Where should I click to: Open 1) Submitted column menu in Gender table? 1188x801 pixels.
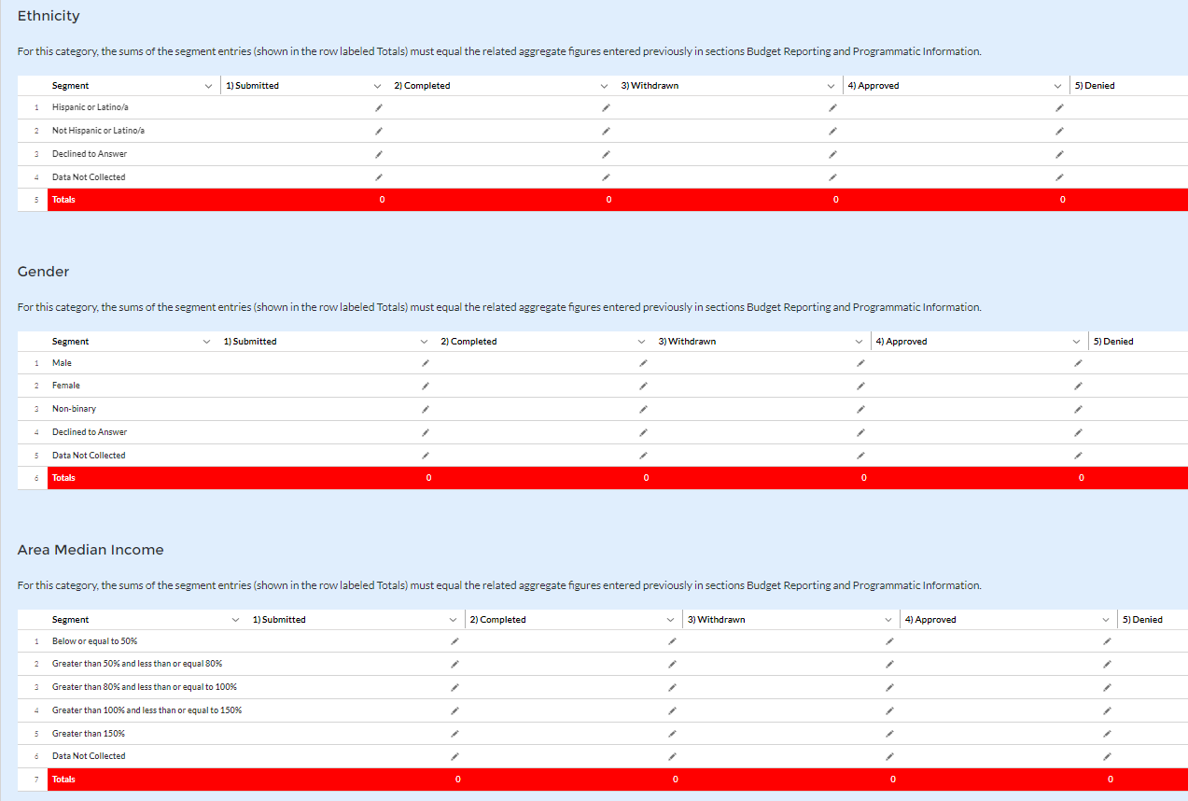[x=425, y=342]
